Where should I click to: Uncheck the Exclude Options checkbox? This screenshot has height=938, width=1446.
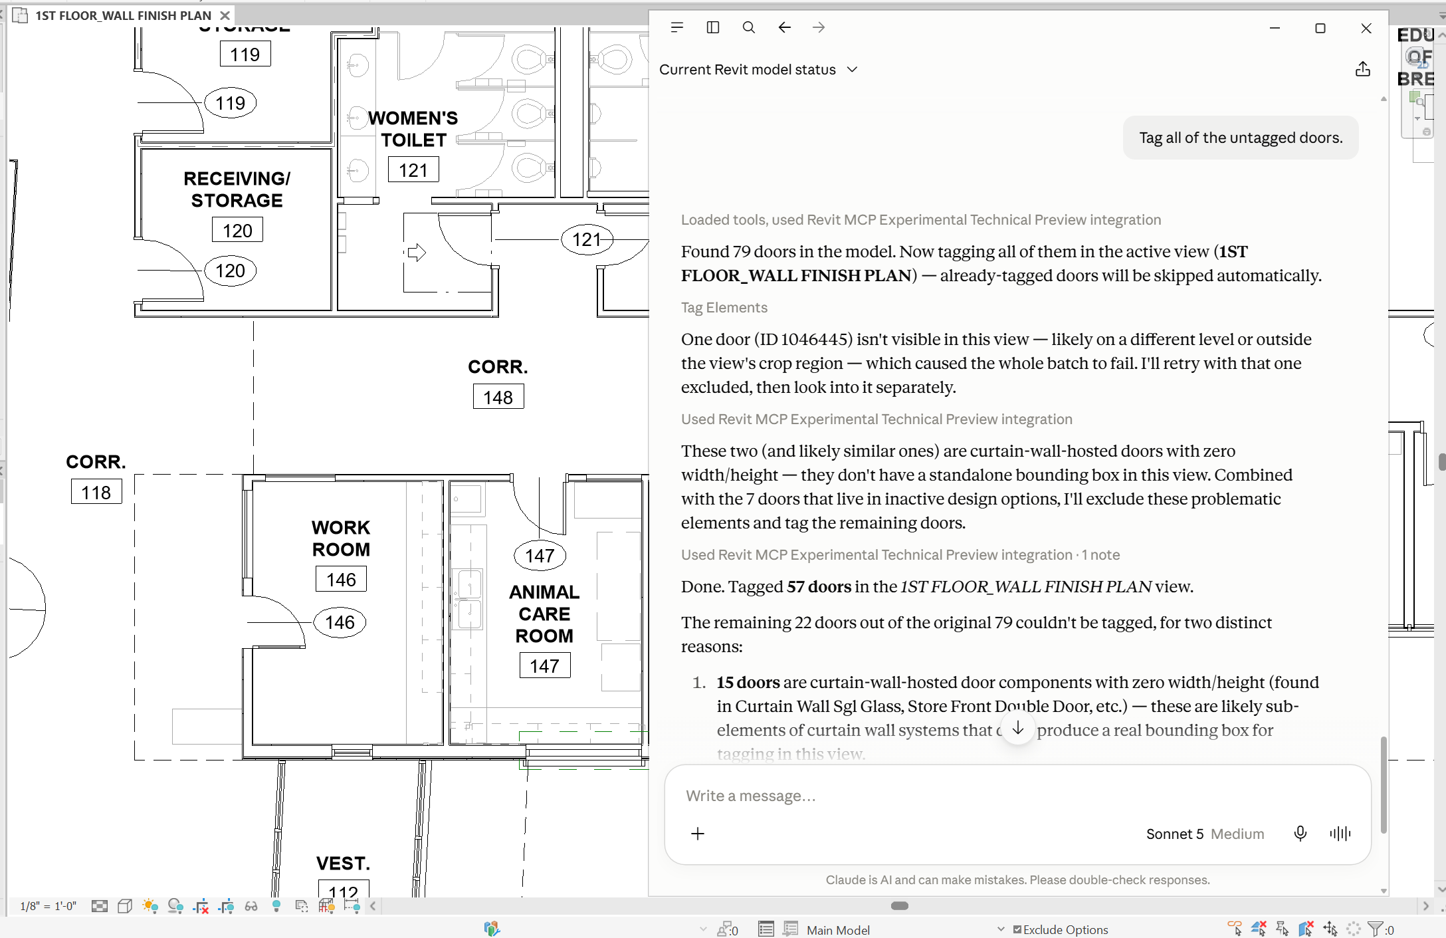(x=1017, y=929)
